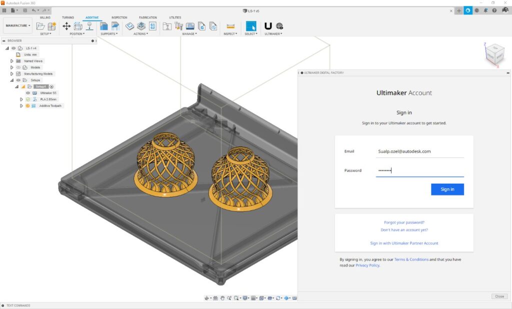Click the Fit view icon
512x309 pixels.
(x=236, y=298)
